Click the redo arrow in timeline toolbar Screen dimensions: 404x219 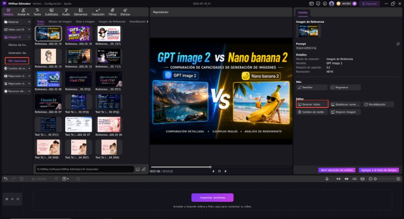tap(14, 179)
